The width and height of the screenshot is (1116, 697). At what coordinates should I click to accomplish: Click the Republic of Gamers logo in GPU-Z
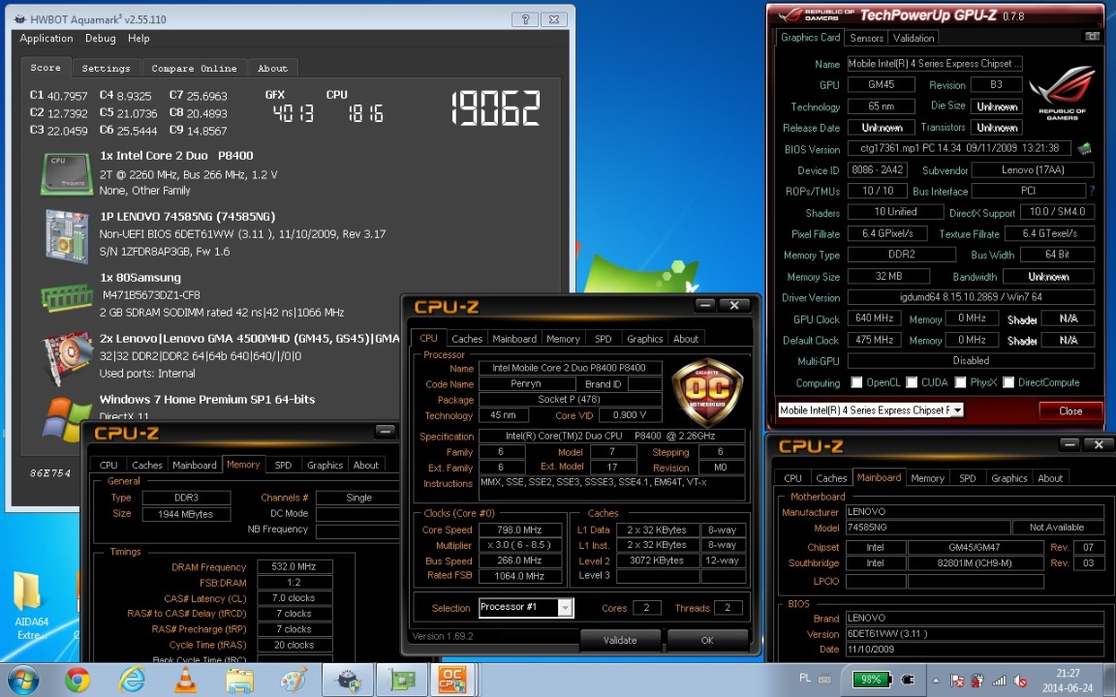click(1061, 93)
